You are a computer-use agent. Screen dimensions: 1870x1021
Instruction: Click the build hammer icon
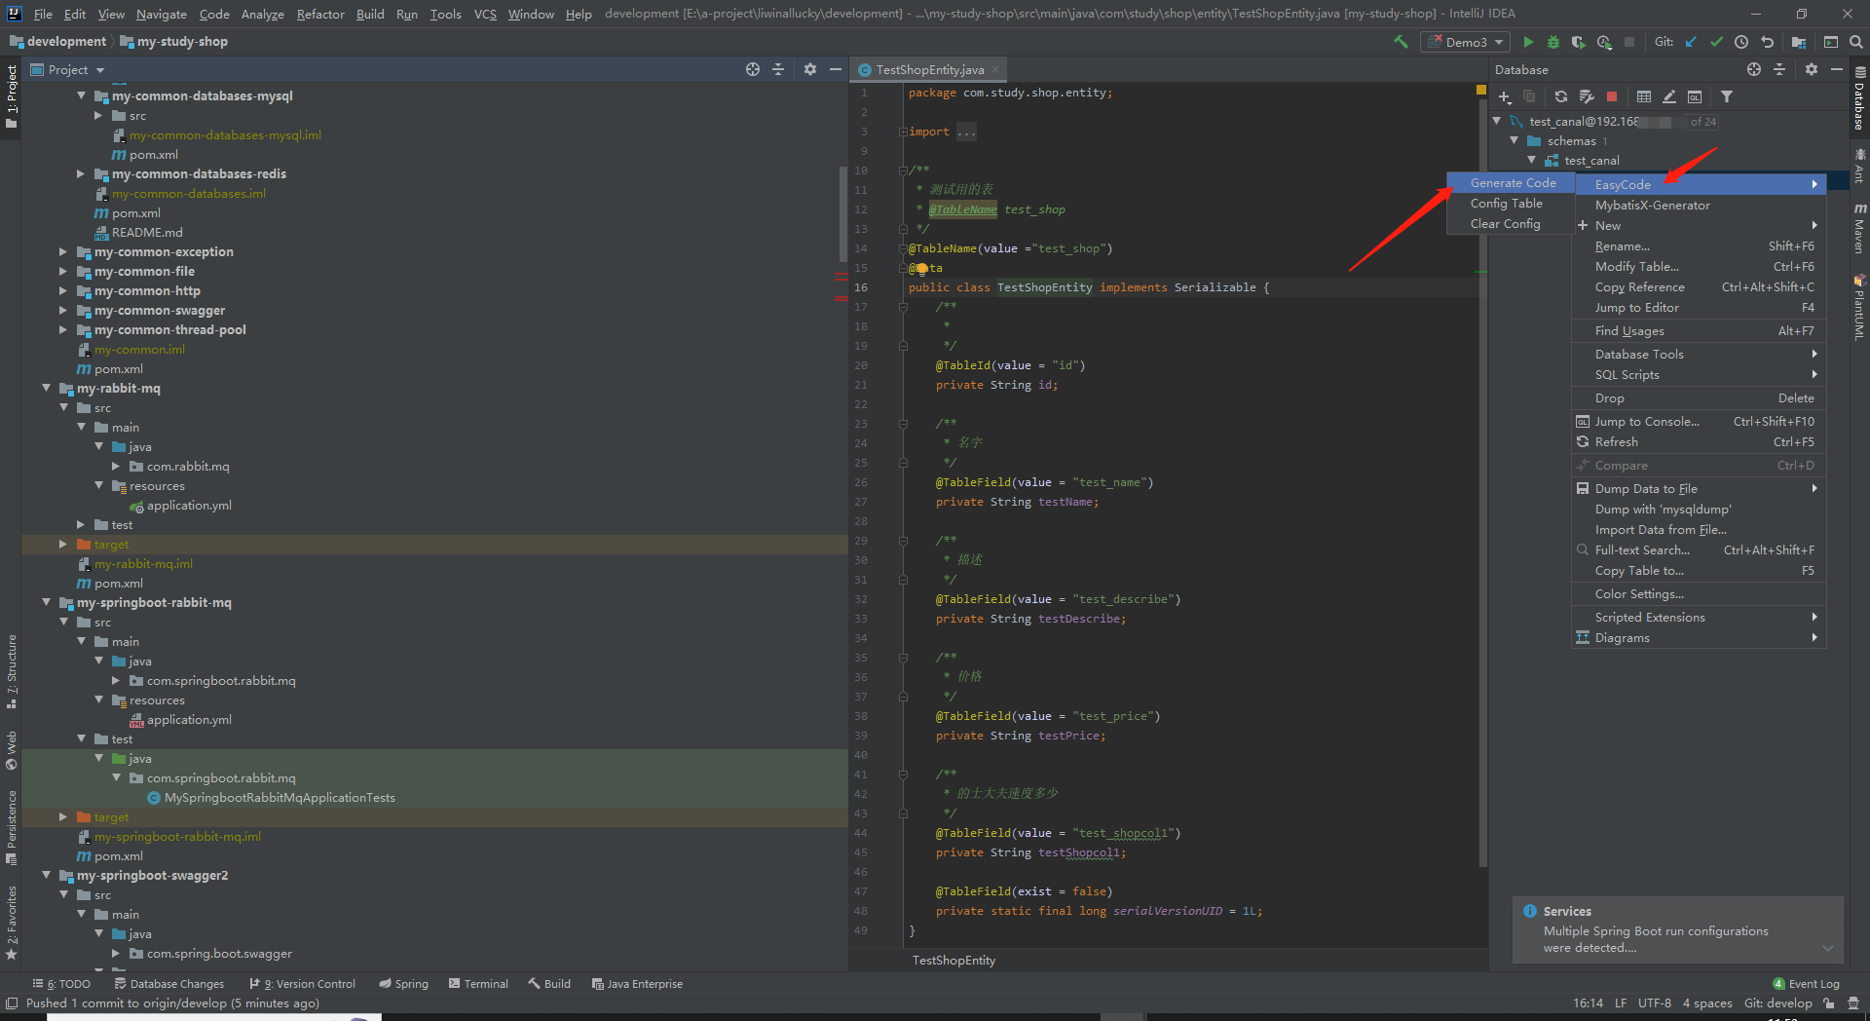(1401, 42)
